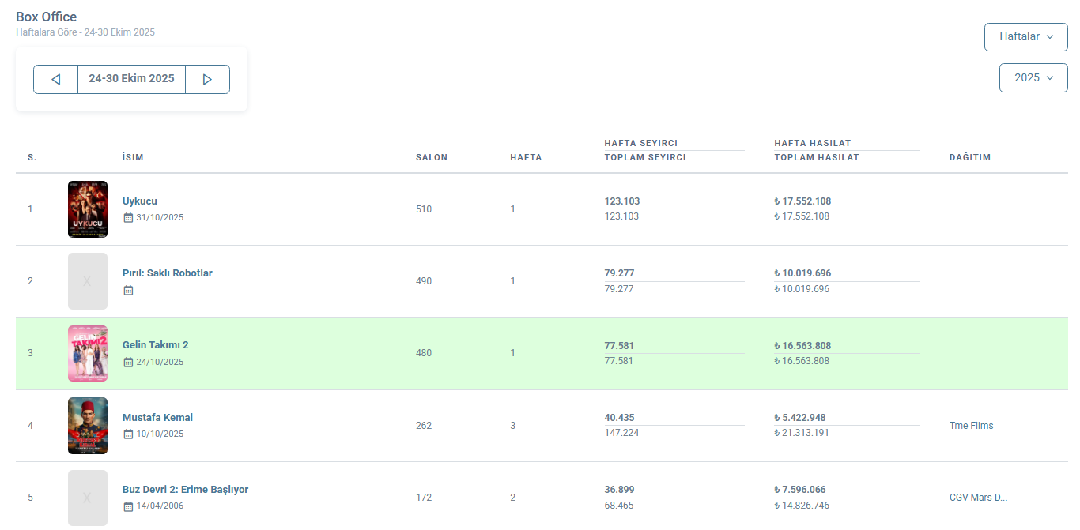Click calendar icon beside Buz Devri 2 date
Image resolution: width=1080 pixels, height=530 pixels.
coord(128,506)
